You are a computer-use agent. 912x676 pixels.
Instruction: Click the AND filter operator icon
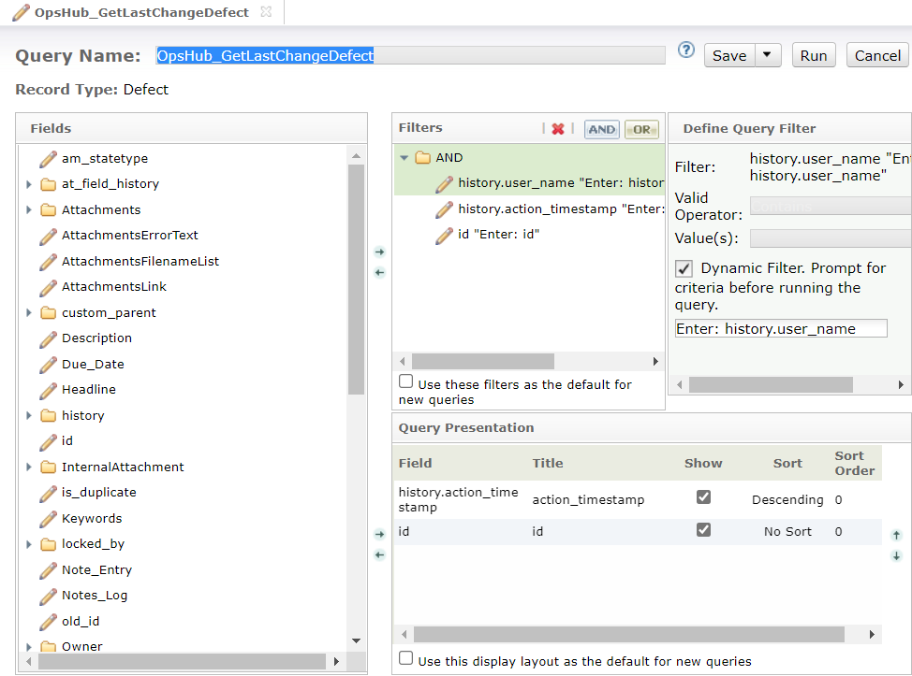[602, 130]
